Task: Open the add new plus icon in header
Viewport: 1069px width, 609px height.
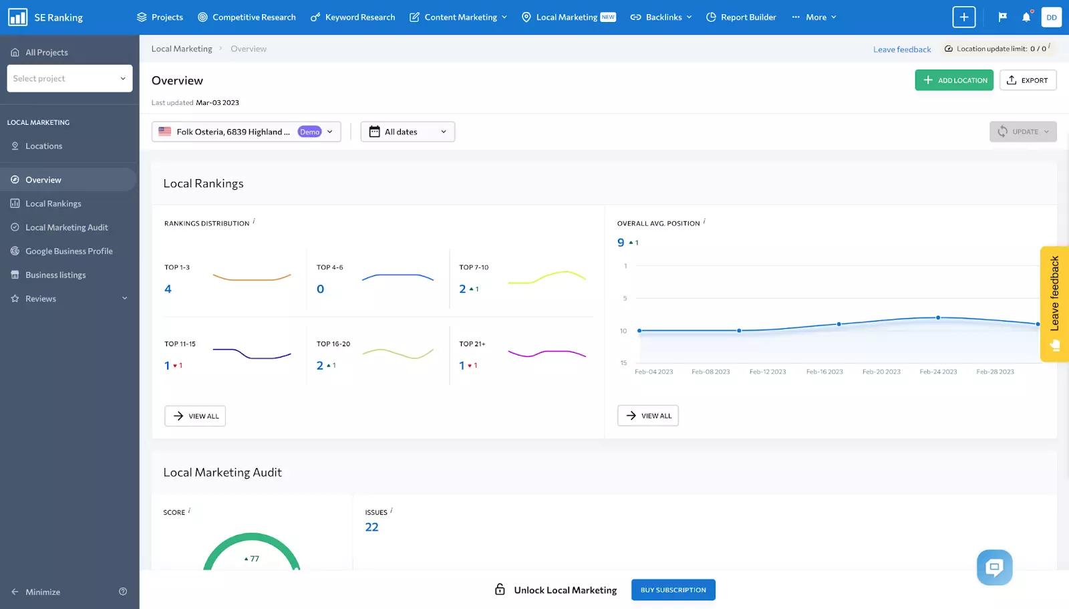Action: (x=963, y=17)
